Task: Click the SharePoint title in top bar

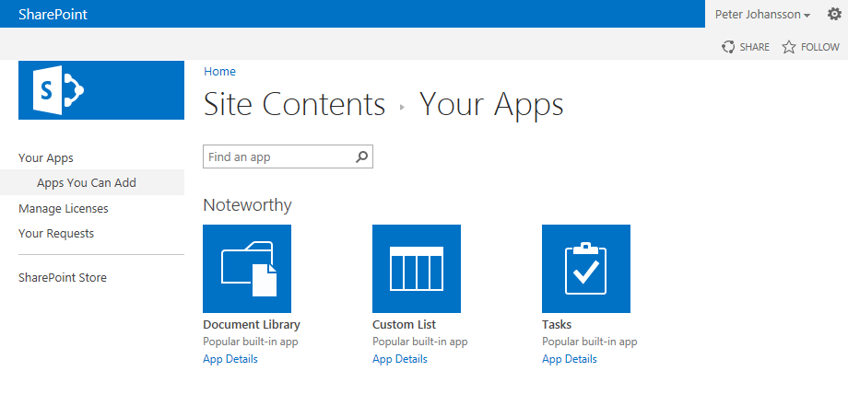Action: coord(53,14)
